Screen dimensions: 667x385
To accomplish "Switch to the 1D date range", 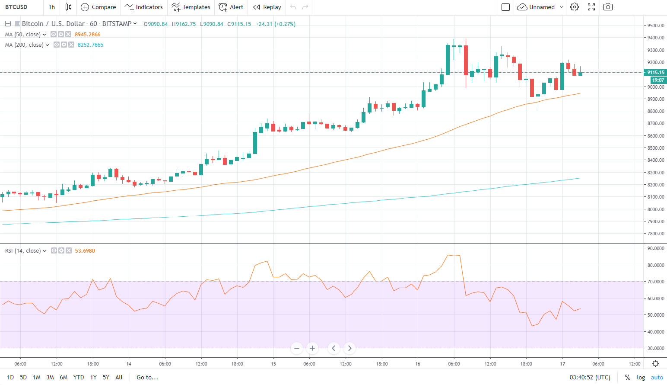I will (x=10, y=377).
